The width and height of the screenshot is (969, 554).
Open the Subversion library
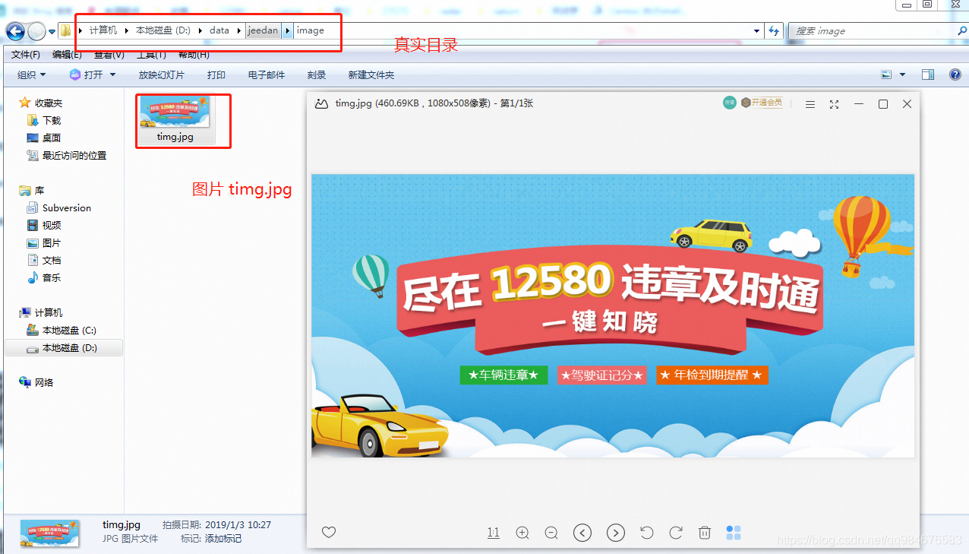tap(67, 207)
